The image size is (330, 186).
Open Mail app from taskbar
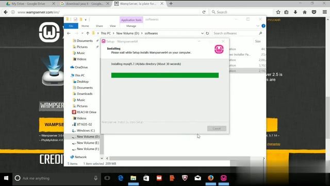tap(197, 178)
